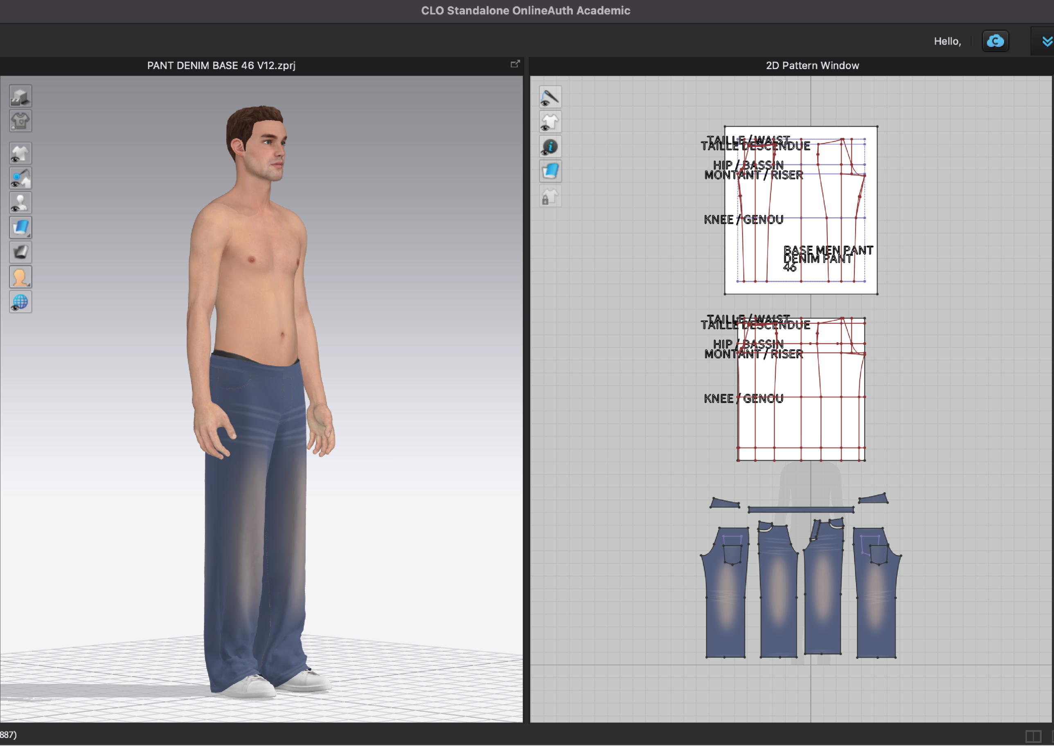Detach 3D window using the pop-out icon
The height and width of the screenshot is (746, 1054).
click(x=515, y=64)
